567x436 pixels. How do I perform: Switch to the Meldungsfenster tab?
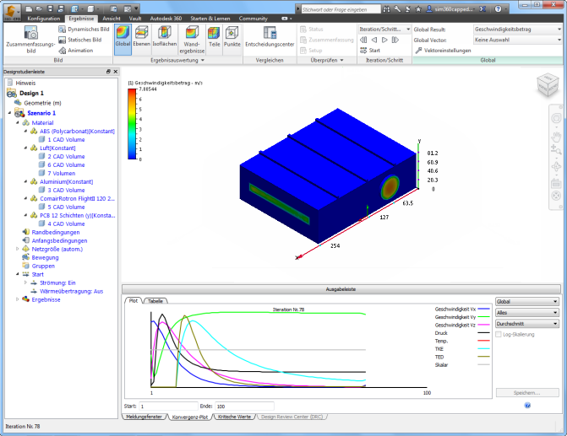click(144, 417)
